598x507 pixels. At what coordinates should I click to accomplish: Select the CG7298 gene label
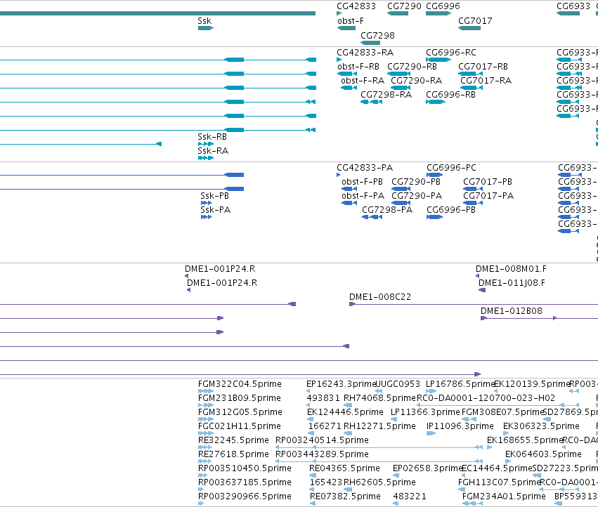pyautogui.click(x=377, y=35)
